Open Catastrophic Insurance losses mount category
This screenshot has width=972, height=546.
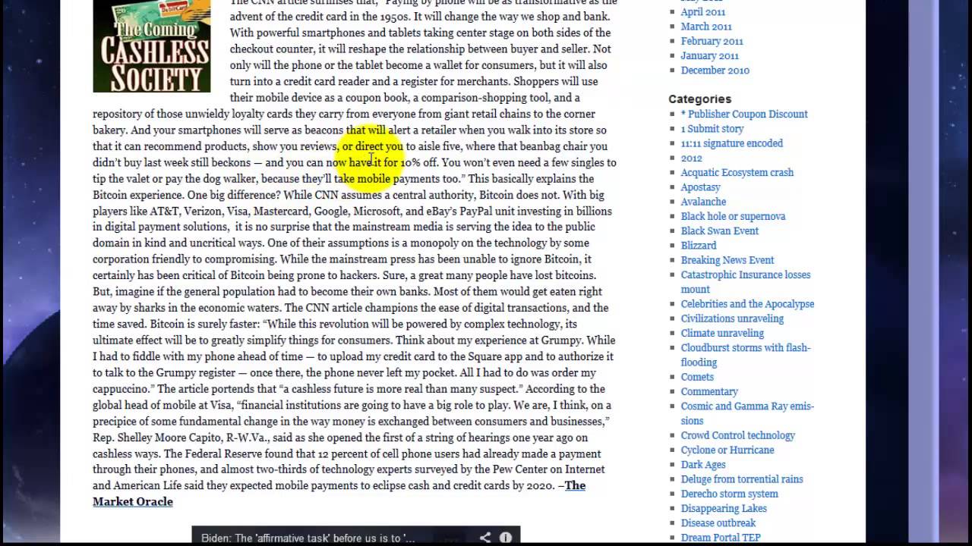pos(745,282)
